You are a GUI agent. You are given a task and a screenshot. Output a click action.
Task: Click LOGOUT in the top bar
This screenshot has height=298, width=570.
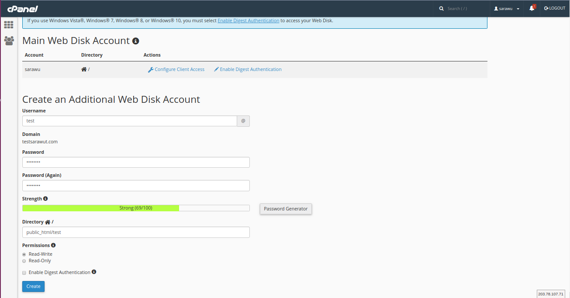coord(555,8)
